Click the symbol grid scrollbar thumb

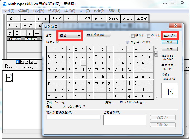156,54
